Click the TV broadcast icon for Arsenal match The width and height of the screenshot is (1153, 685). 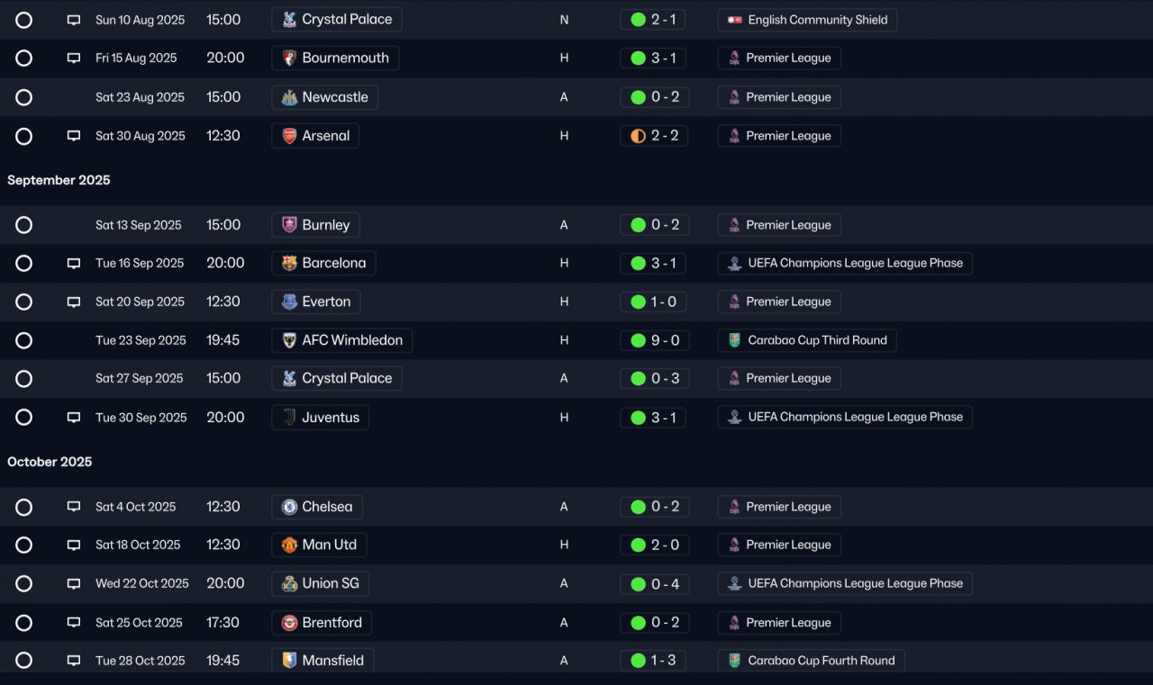(74, 136)
